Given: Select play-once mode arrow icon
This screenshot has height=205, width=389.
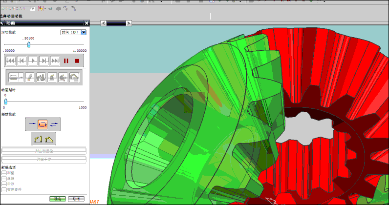Looking at the screenshot, I should 32,124.
